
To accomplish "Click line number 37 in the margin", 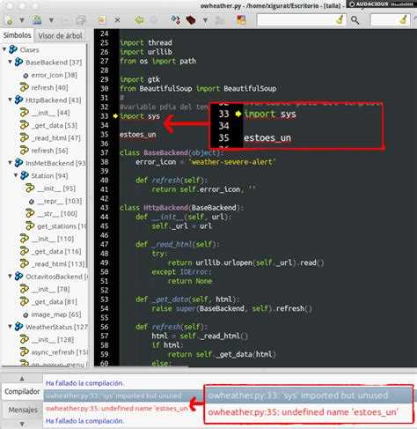I will click(x=105, y=152).
